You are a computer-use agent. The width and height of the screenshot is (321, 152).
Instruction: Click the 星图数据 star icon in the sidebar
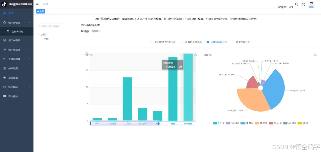4,78
